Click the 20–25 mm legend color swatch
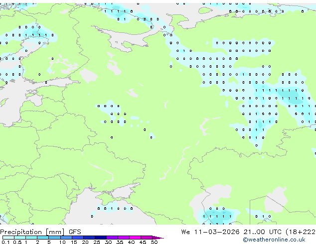Image resolution: width=316 pixels, height=244 pixels. click(89, 238)
